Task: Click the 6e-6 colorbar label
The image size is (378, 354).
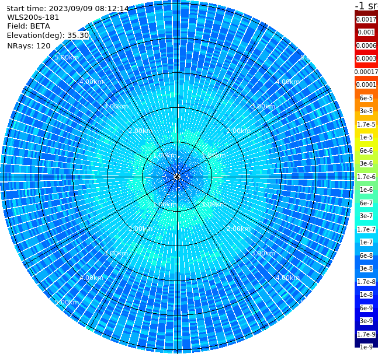Action: click(x=366, y=150)
